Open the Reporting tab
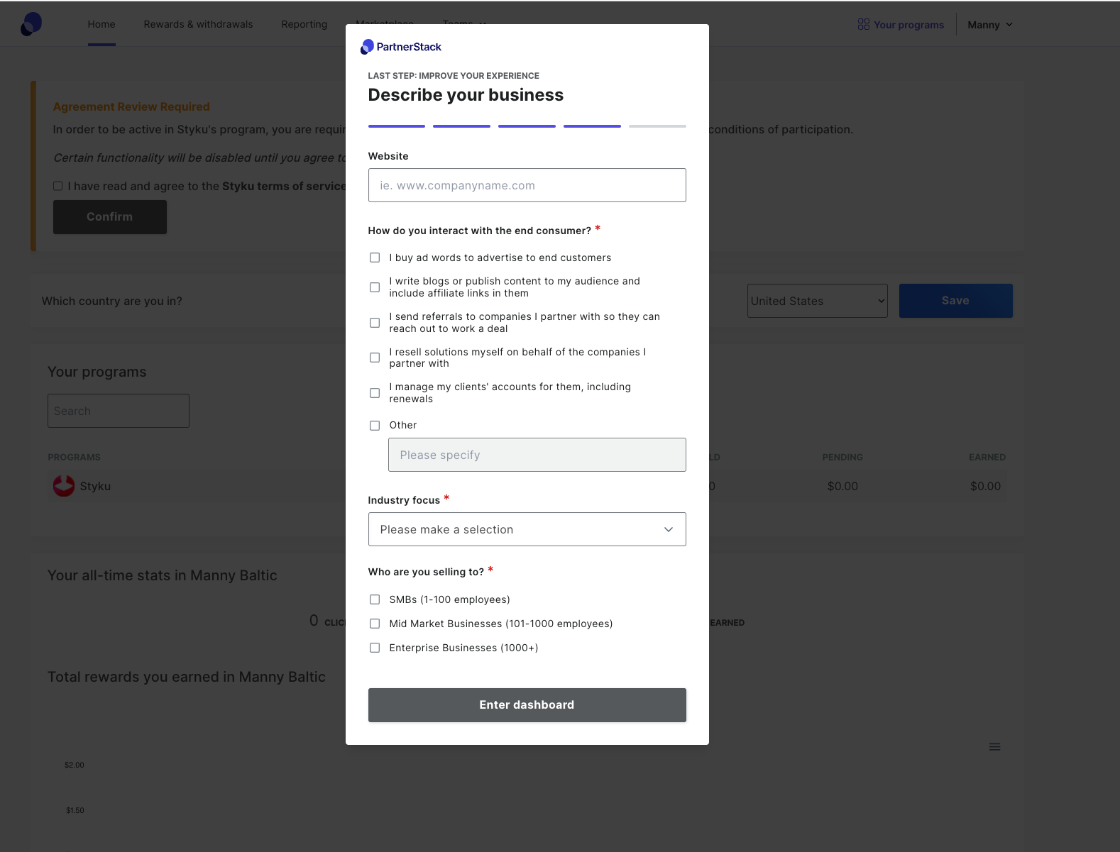1120x852 pixels. pos(304,24)
